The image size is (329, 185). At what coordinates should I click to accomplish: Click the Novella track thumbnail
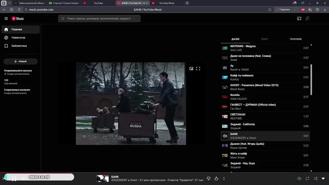pos(225,97)
